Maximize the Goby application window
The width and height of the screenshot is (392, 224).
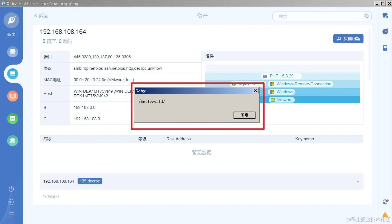pos(383,3)
